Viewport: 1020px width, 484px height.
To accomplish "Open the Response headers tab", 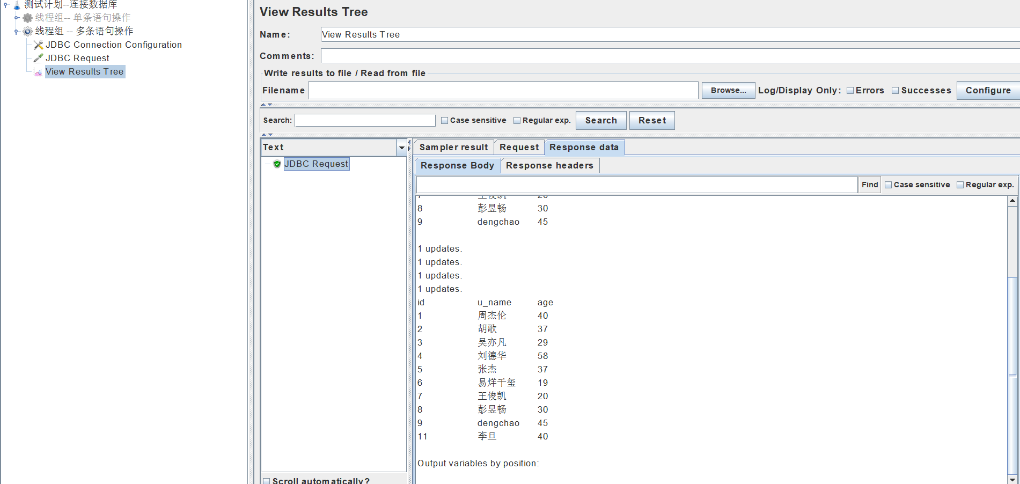I will point(549,166).
